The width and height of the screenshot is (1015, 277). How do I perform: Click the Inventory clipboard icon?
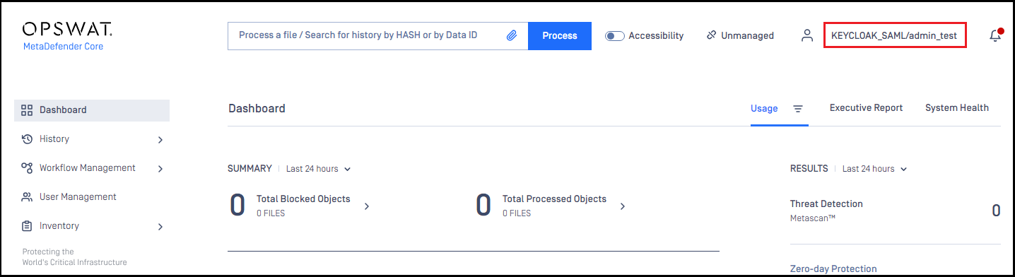point(27,226)
